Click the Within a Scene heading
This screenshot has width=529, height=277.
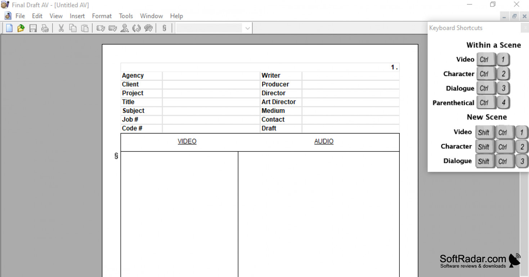click(x=493, y=45)
